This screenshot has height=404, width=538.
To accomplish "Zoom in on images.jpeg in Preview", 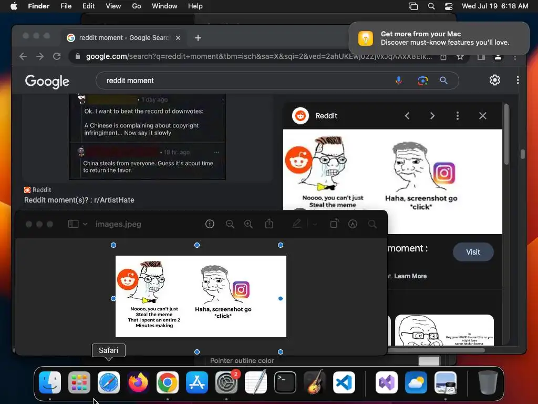I will tap(249, 224).
